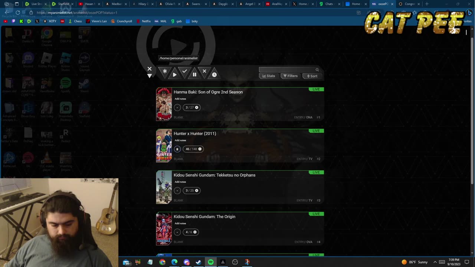Click the /home/personal/animelist path label
The width and height of the screenshot is (475, 267).
(178, 58)
